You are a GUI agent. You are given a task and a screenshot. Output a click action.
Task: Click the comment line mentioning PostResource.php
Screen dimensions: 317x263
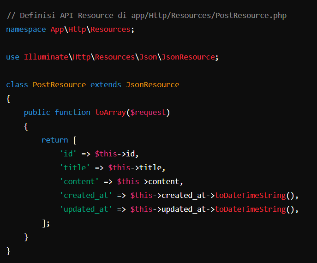point(146,16)
